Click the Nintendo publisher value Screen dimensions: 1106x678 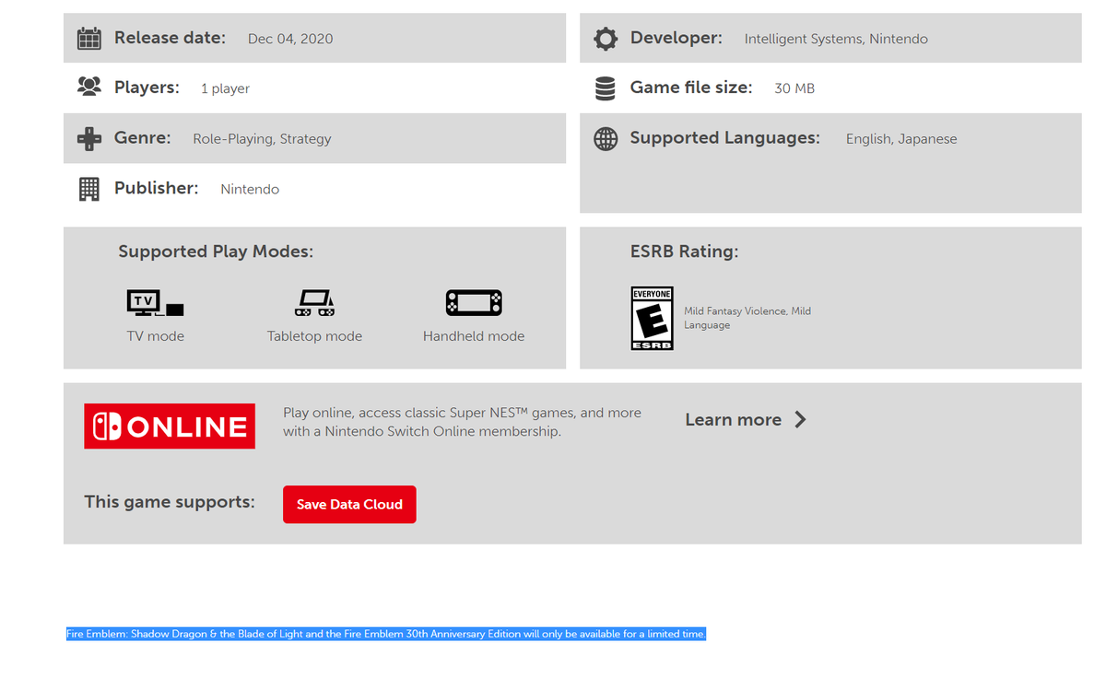pyautogui.click(x=250, y=189)
